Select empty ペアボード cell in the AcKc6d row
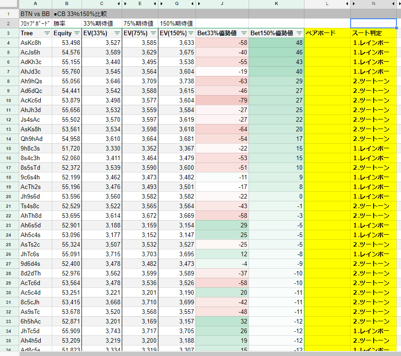401x356 pixels. (x=327, y=100)
